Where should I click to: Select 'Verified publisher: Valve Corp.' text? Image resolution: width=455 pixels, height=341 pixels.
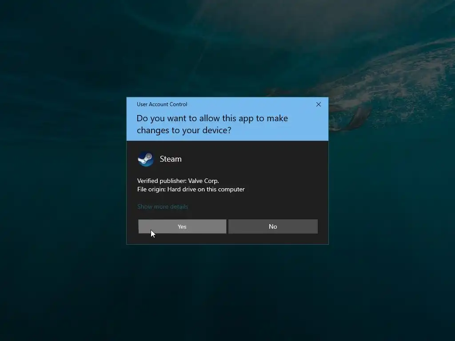(178, 181)
